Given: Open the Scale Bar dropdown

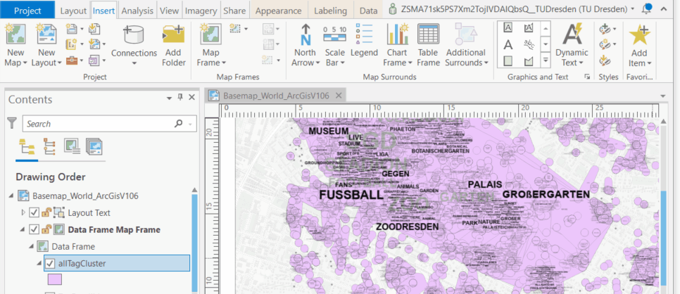Looking at the screenshot, I should [343, 63].
